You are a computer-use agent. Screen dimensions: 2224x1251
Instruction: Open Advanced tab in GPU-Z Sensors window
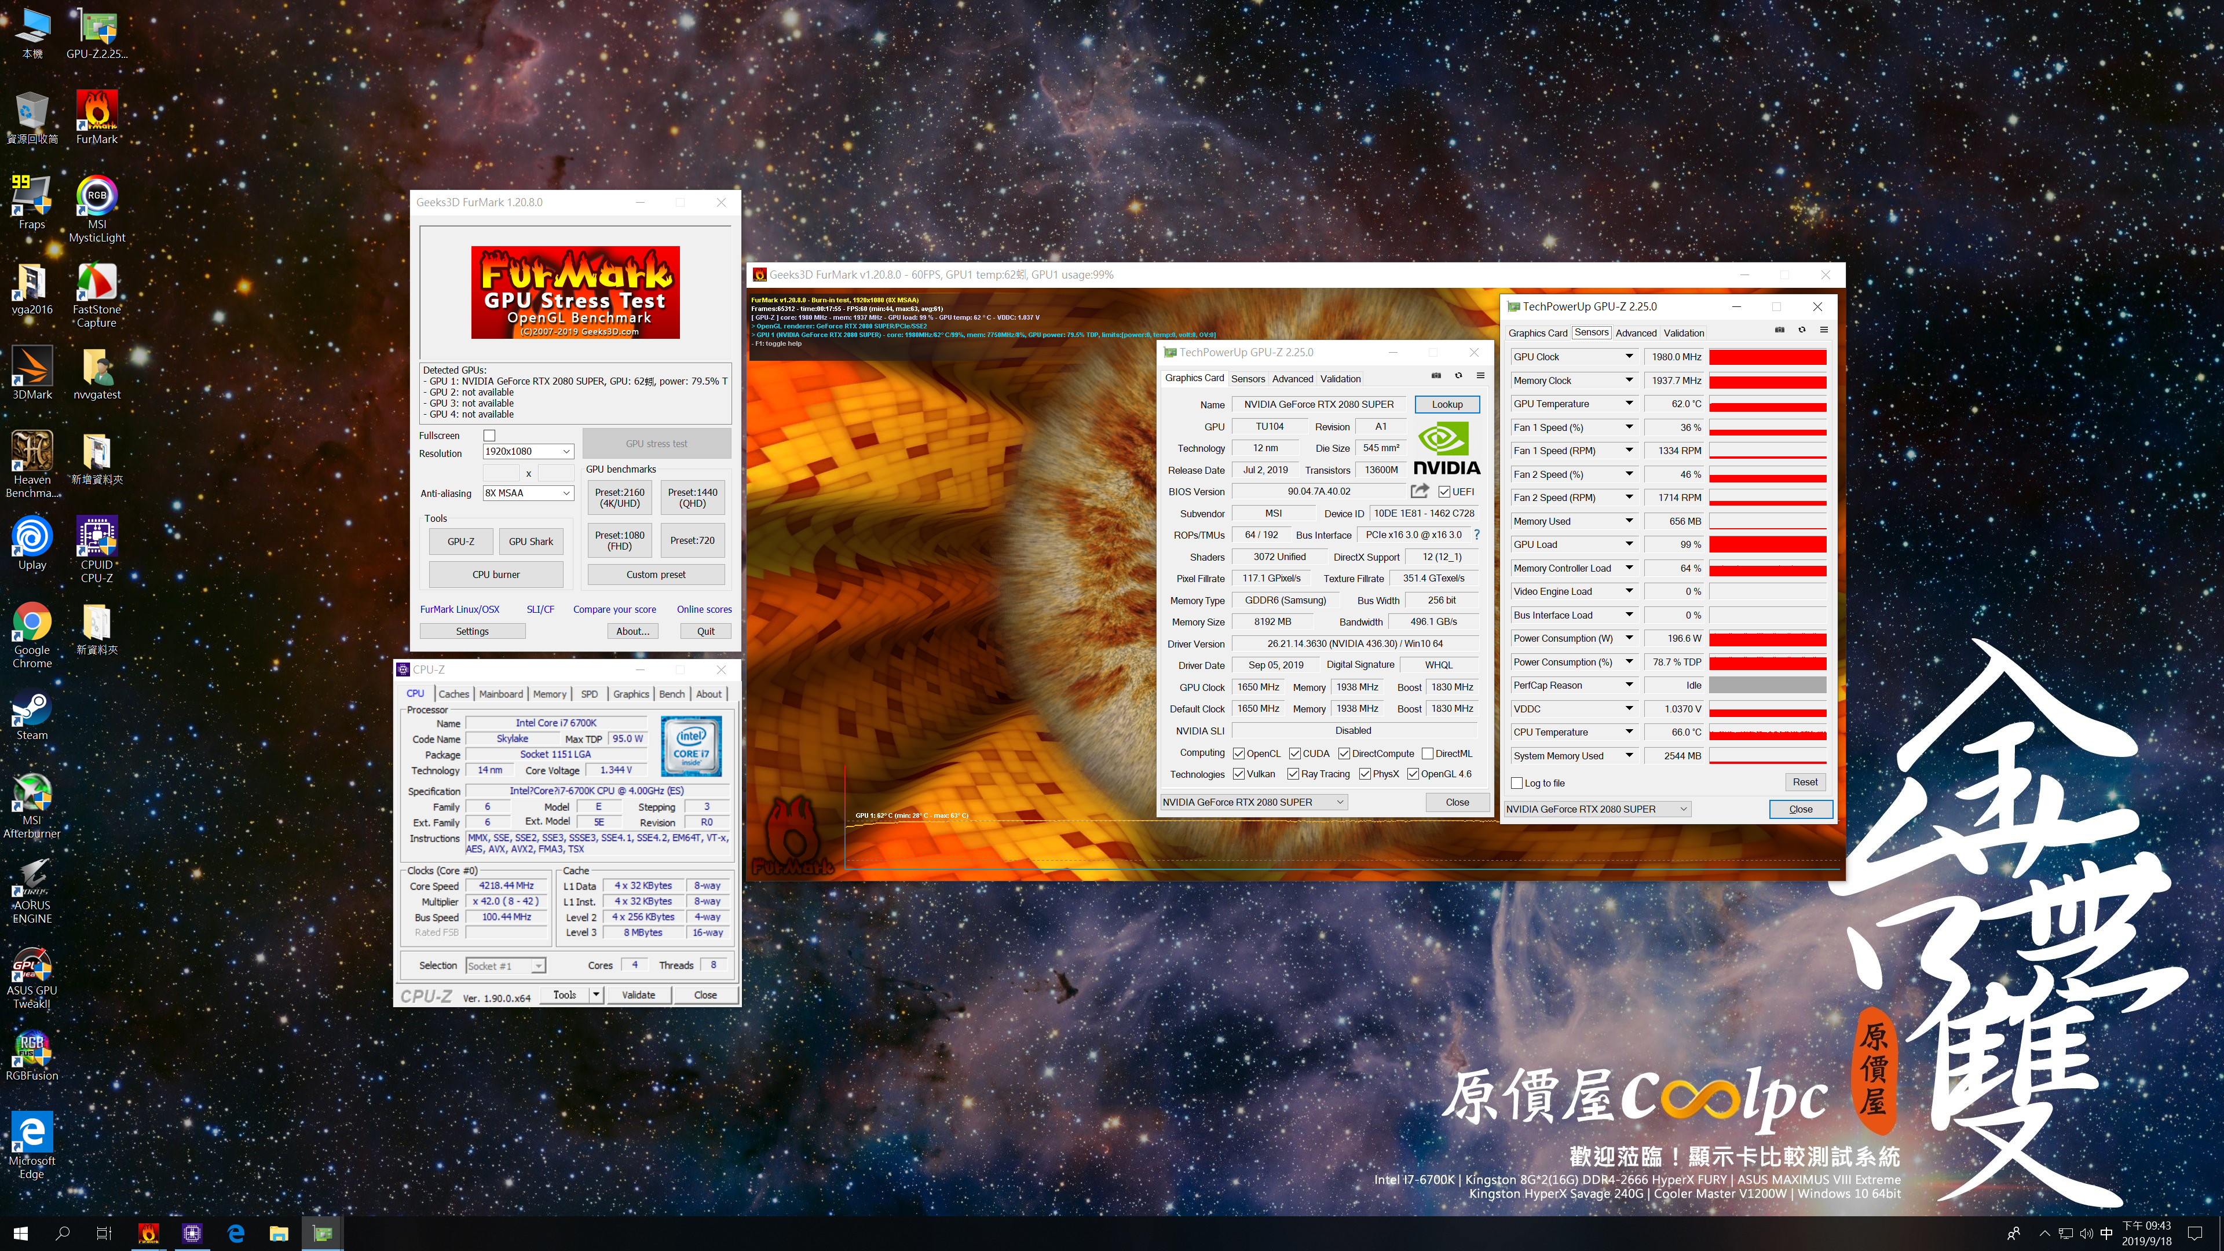(1636, 333)
